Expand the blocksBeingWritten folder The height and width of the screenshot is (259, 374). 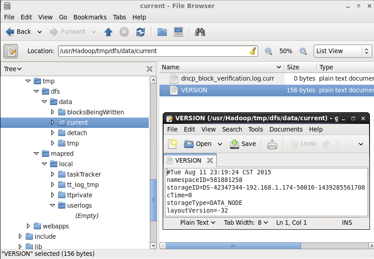(53, 112)
